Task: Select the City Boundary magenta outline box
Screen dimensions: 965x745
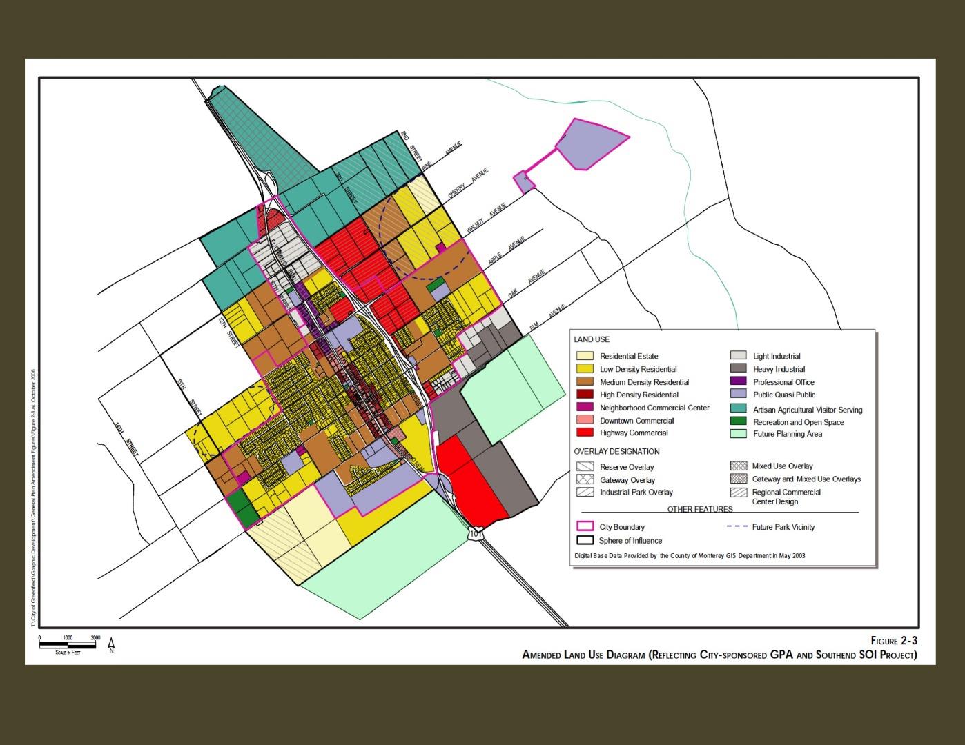Action: click(x=585, y=526)
